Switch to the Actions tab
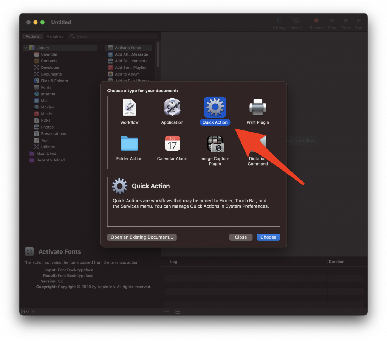Screen dimensions: 387x341 point(33,36)
